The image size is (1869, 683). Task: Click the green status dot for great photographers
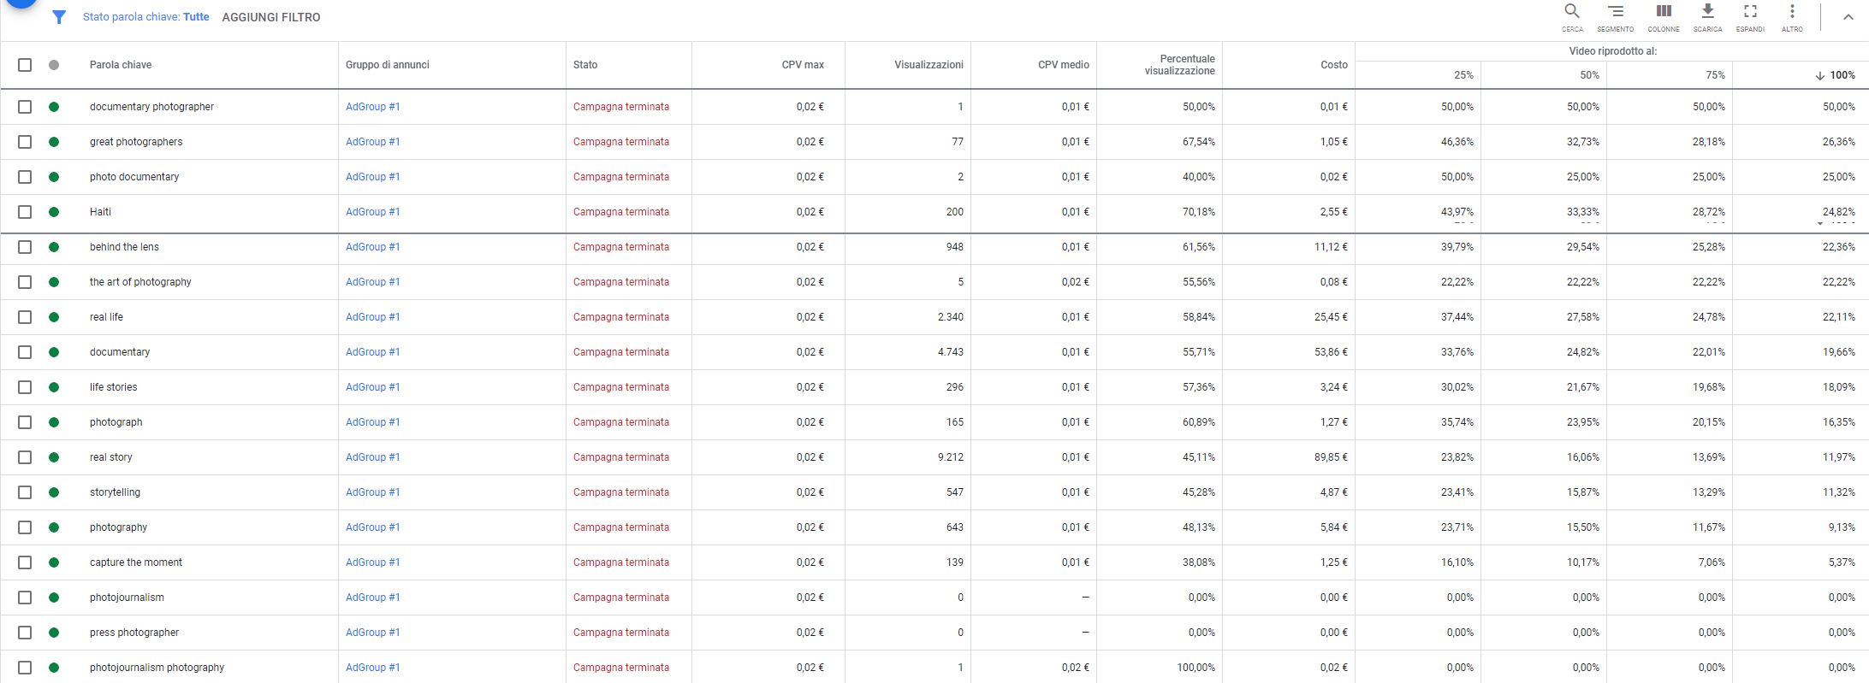(x=54, y=142)
